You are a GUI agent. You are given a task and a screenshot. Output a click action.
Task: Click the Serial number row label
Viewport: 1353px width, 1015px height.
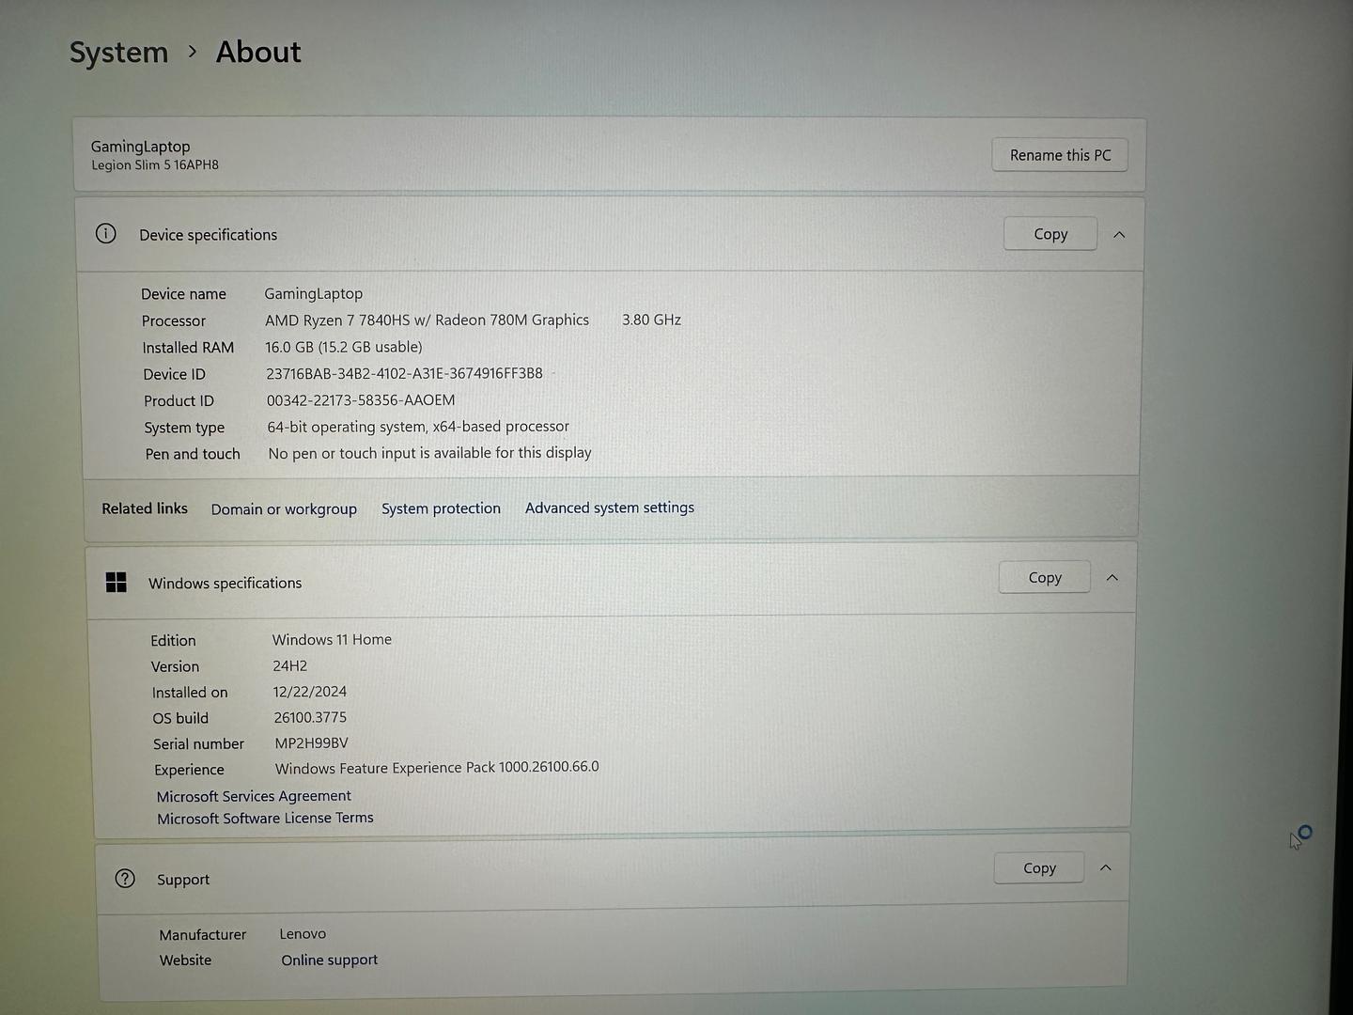(x=198, y=743)
